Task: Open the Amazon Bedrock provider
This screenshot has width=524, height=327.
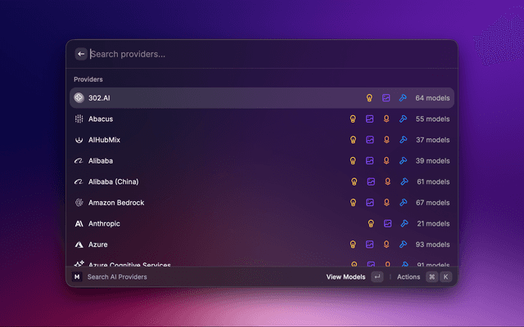Action: click(115, 202)
